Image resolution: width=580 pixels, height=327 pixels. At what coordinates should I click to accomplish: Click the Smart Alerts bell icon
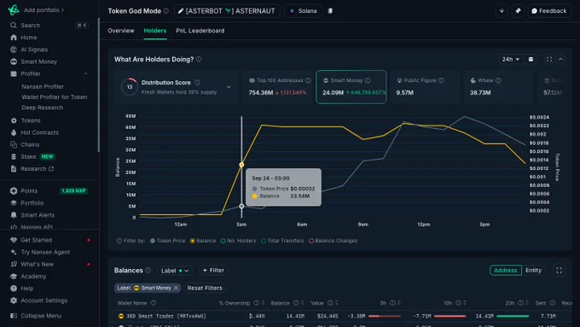[x=14, y=215]
